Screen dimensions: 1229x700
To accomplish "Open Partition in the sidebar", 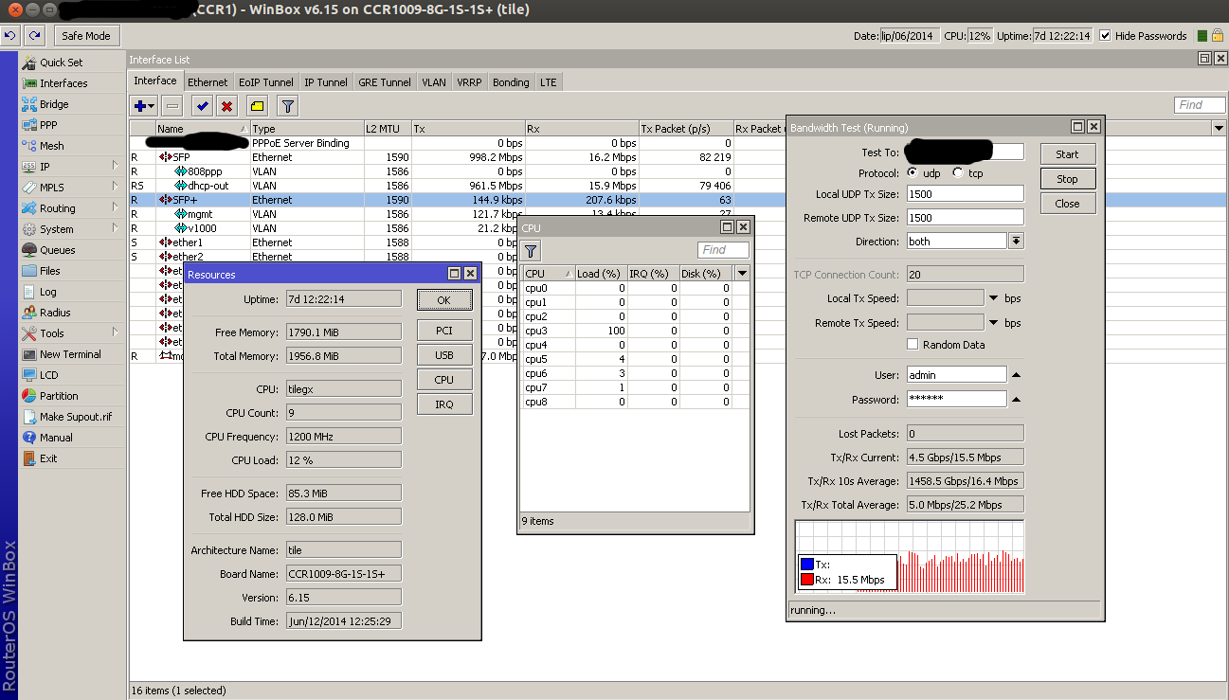I will point(59,396).
